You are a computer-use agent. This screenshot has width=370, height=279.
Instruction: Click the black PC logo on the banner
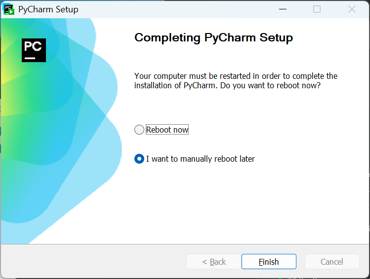pyautogui.click(x=34, y=50)
